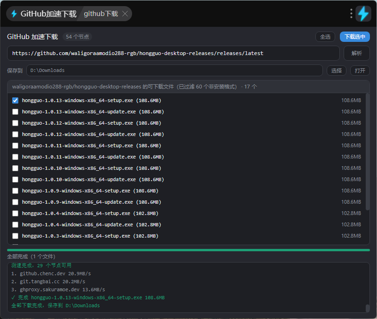377x319 pixels.
Task: Click the lightning bolt app icon at top right
Action: pos(363,14)
